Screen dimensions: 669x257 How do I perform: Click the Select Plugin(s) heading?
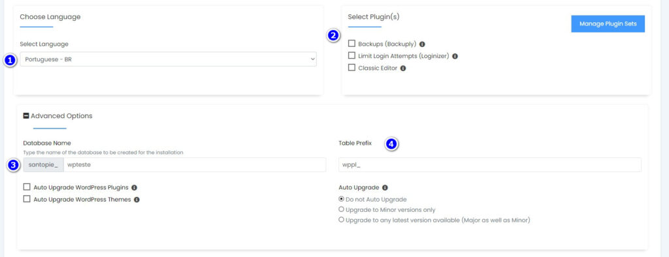coord(374,17)
